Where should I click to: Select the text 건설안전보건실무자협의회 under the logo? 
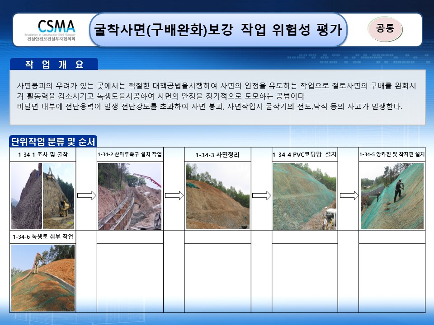[51, 39]
